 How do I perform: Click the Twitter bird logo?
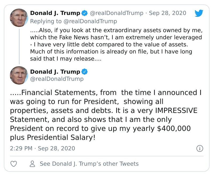pos(198,13)
